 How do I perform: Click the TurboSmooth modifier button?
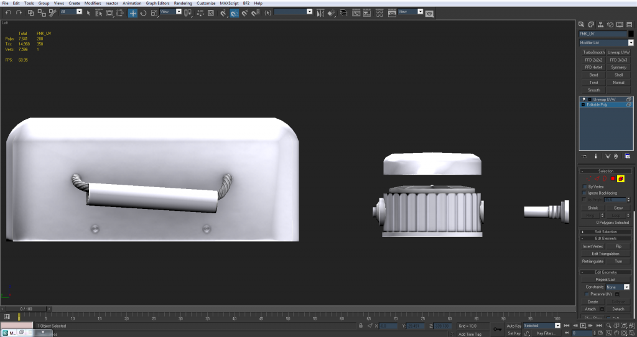pos(593,53)
